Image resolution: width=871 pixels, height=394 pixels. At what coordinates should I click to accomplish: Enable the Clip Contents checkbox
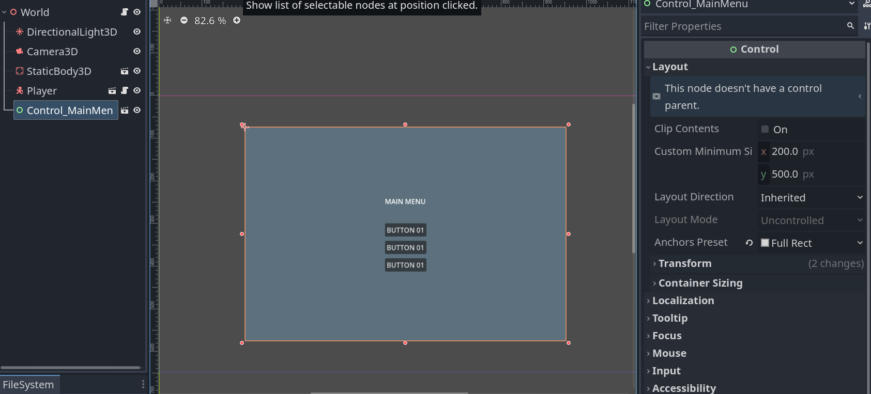765,129
